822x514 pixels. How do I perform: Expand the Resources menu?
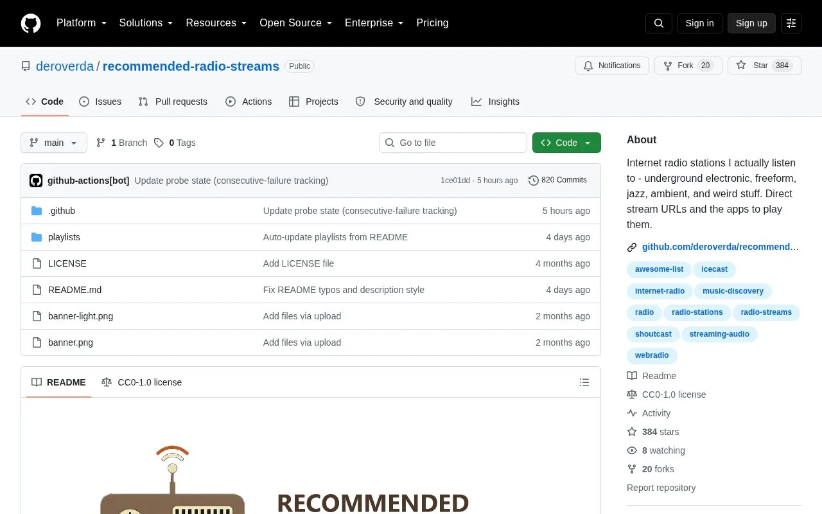point(216,23)
